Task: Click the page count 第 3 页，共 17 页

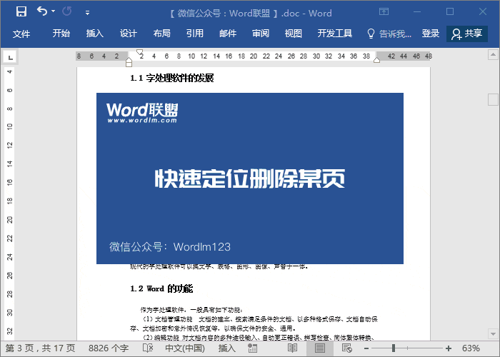Action: point(40,348)
